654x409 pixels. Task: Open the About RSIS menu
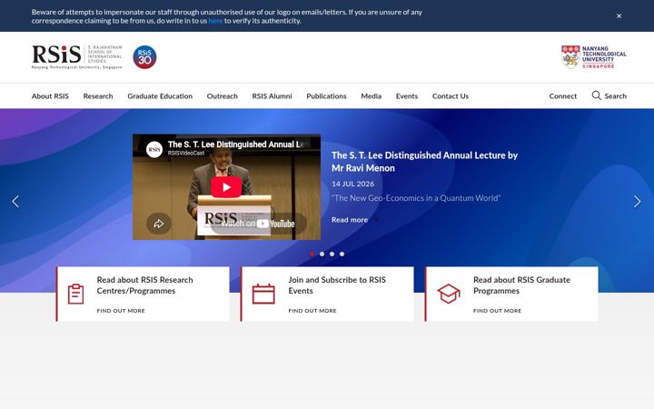pyautogui.click(x=50, y=96)
